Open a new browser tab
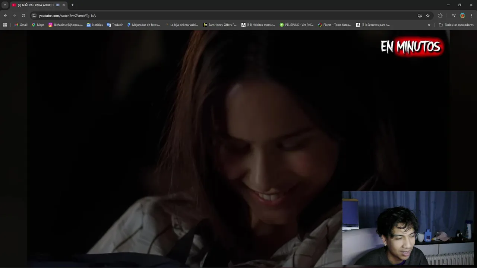Viewport: 477px width, 268px height. click(72, 5)
